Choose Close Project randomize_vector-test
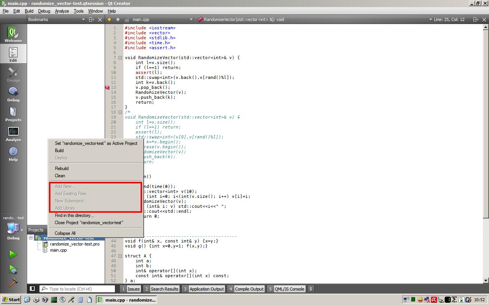This screenshot has width=489, height=305. coord(96,223)
